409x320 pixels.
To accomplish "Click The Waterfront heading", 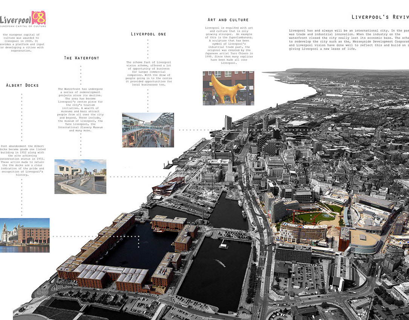I will 81,58.
